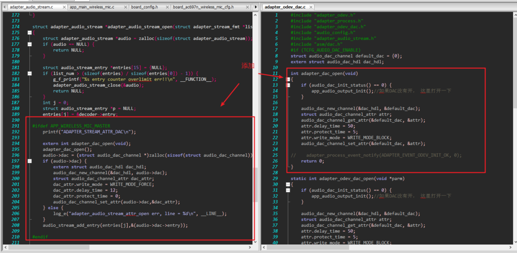Click 'int adapter_dac_open(void)' definition line
The height and width of the screenshot is (253, 517).
(324, 73)
